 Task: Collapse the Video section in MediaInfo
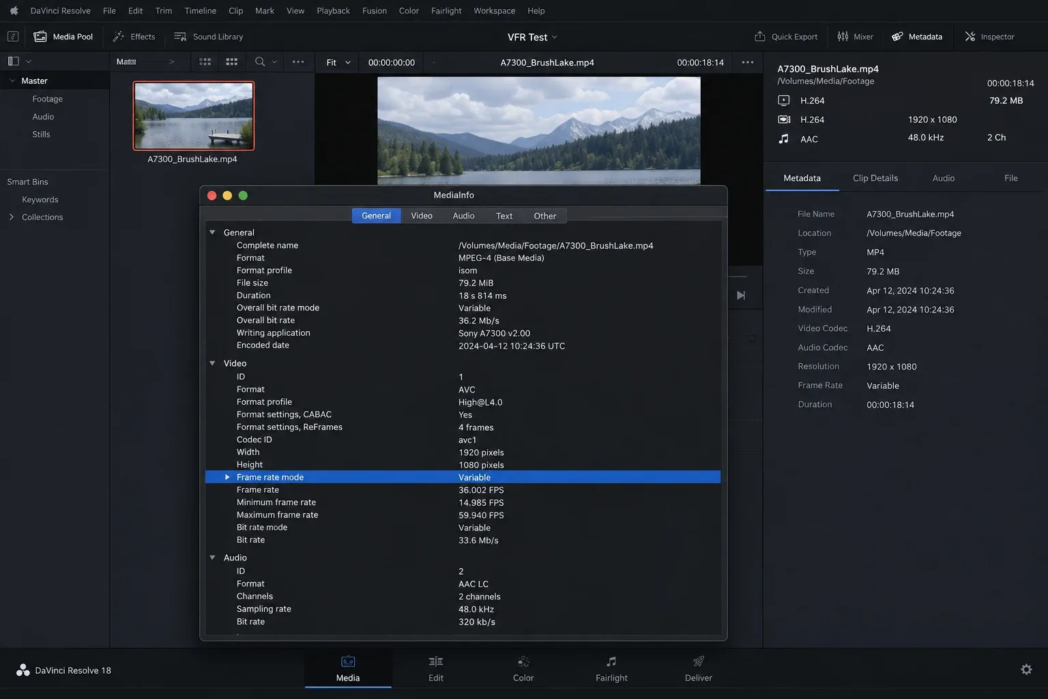coord(212,364)
